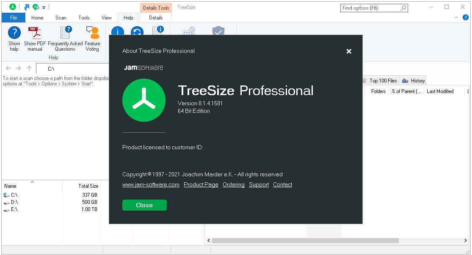
Task: Click the blue arrow quick access icon
Action: [27, 7]
